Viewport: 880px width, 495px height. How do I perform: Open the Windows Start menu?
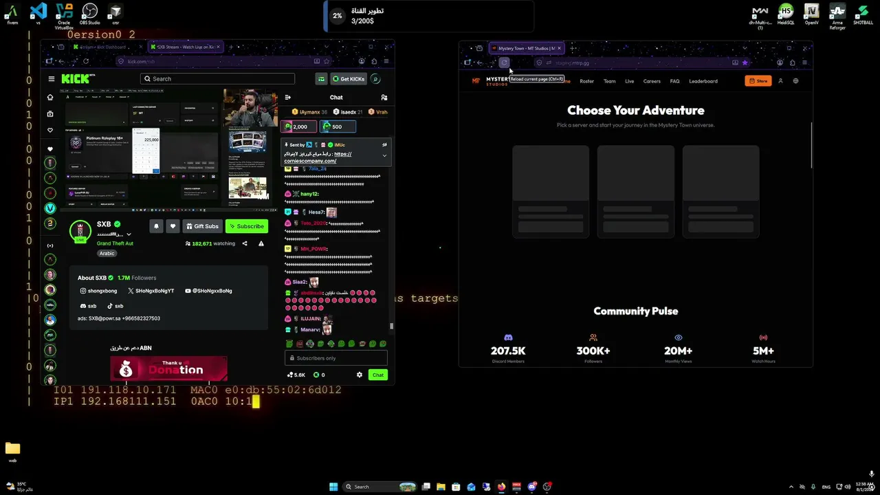coord(333,487)
